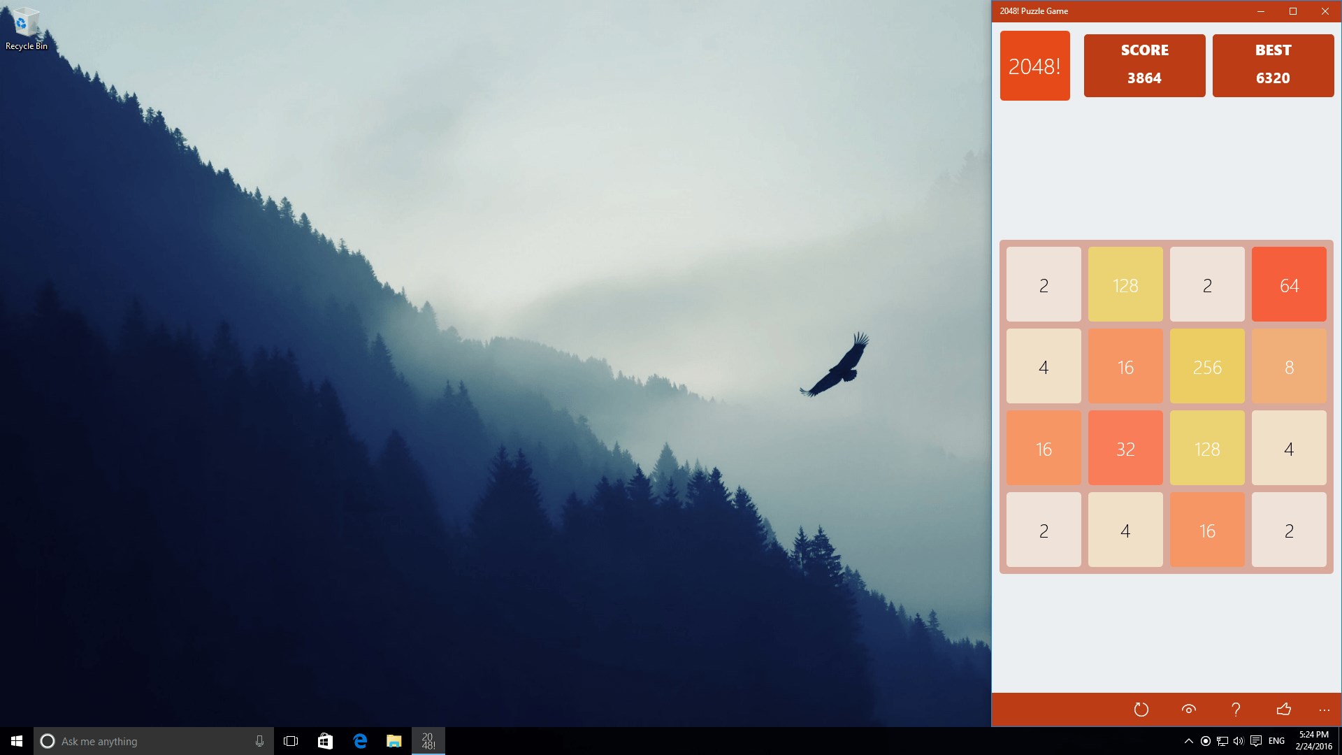
Task: Open the Windows Store taskbar icon
Action: coord(325,741)
